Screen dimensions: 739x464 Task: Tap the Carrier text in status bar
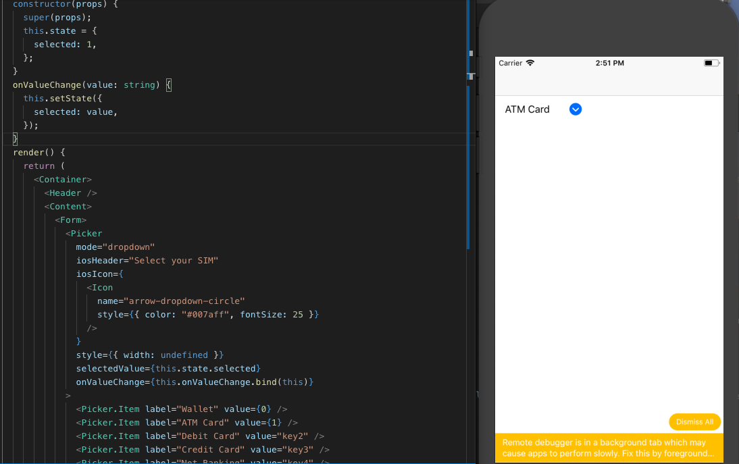pos(511,63)
